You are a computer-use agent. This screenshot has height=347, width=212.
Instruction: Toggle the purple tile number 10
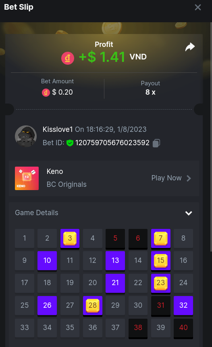tap(47, 261)
